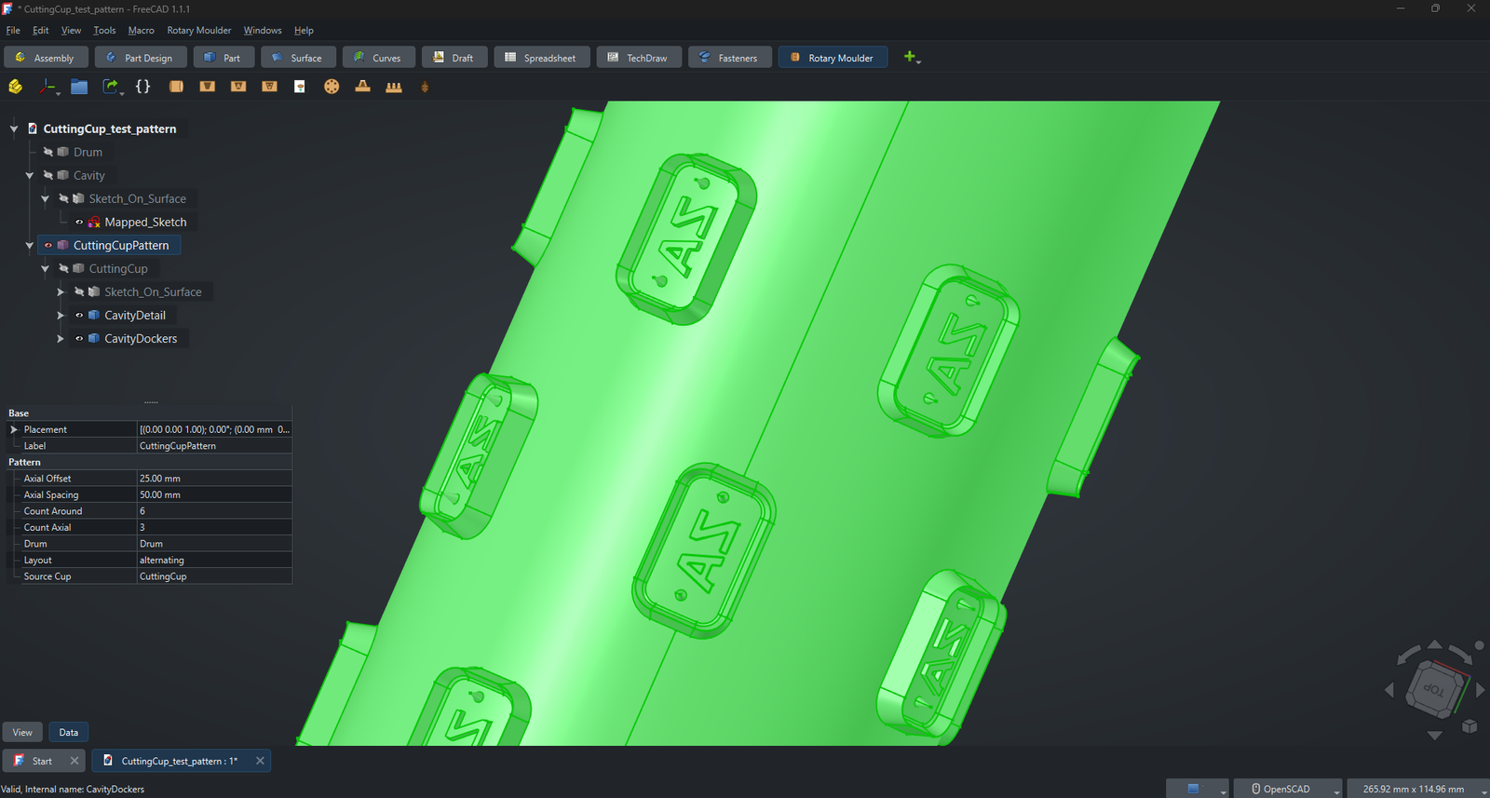Viewport: 1490px width, 798px height.
Task: Click the yellow block icon in the toolbar
Action: [x=15, y=87]
